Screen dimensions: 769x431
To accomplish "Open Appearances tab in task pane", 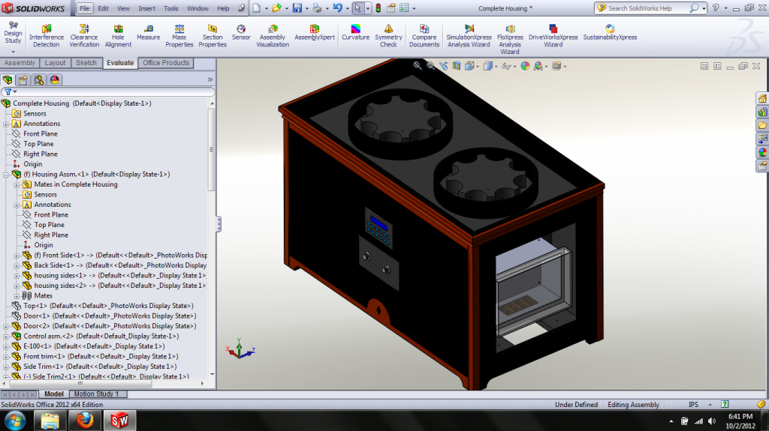I will point(762,152).
